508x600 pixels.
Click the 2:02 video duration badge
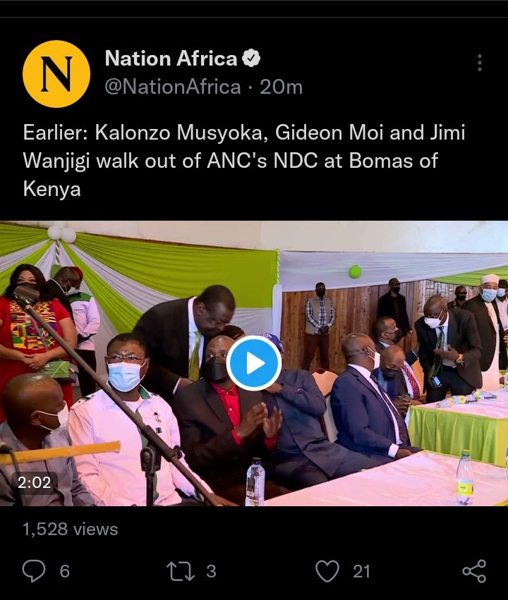click(x=34, y=482)
